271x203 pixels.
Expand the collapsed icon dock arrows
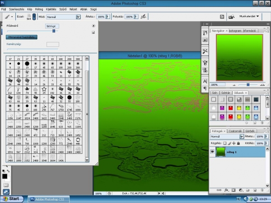[207, 24]
